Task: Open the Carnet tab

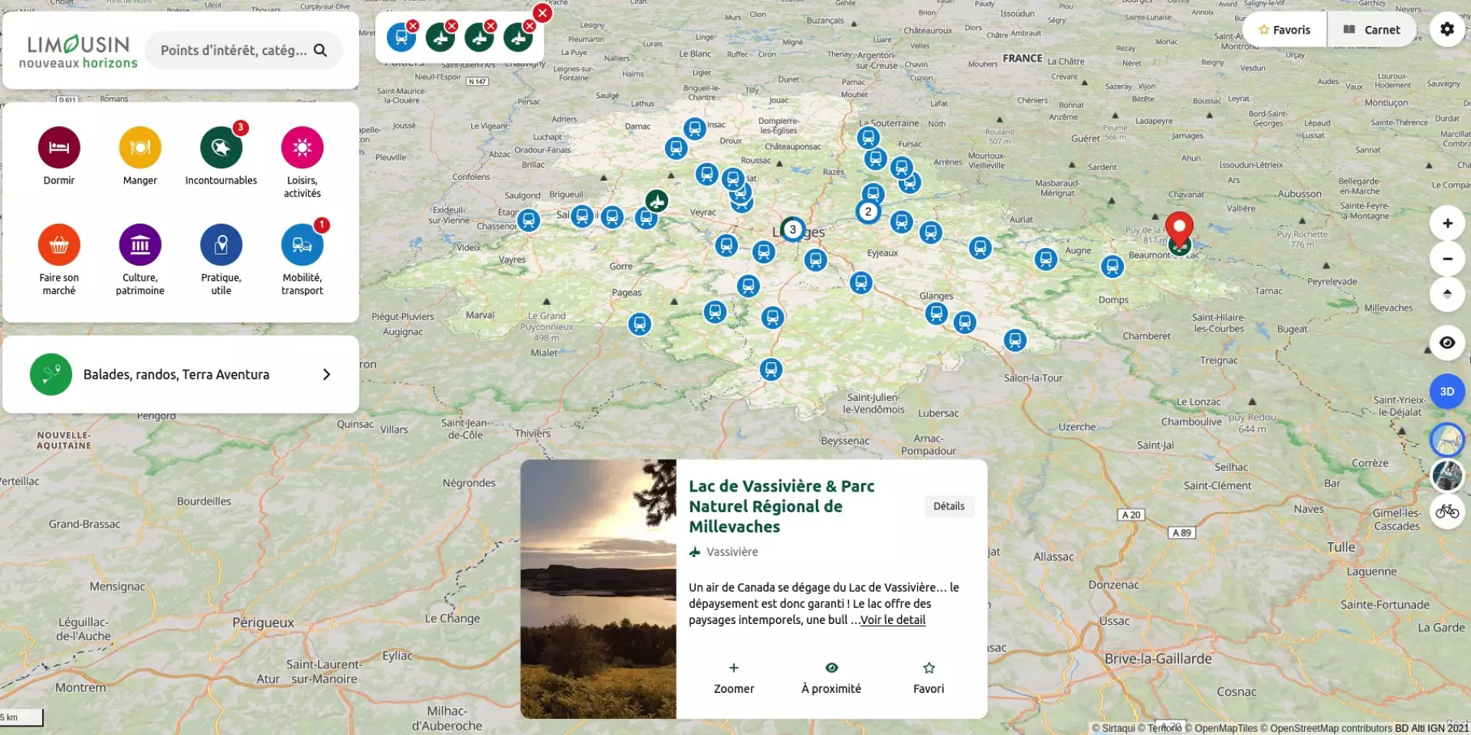Action: 1372,29
